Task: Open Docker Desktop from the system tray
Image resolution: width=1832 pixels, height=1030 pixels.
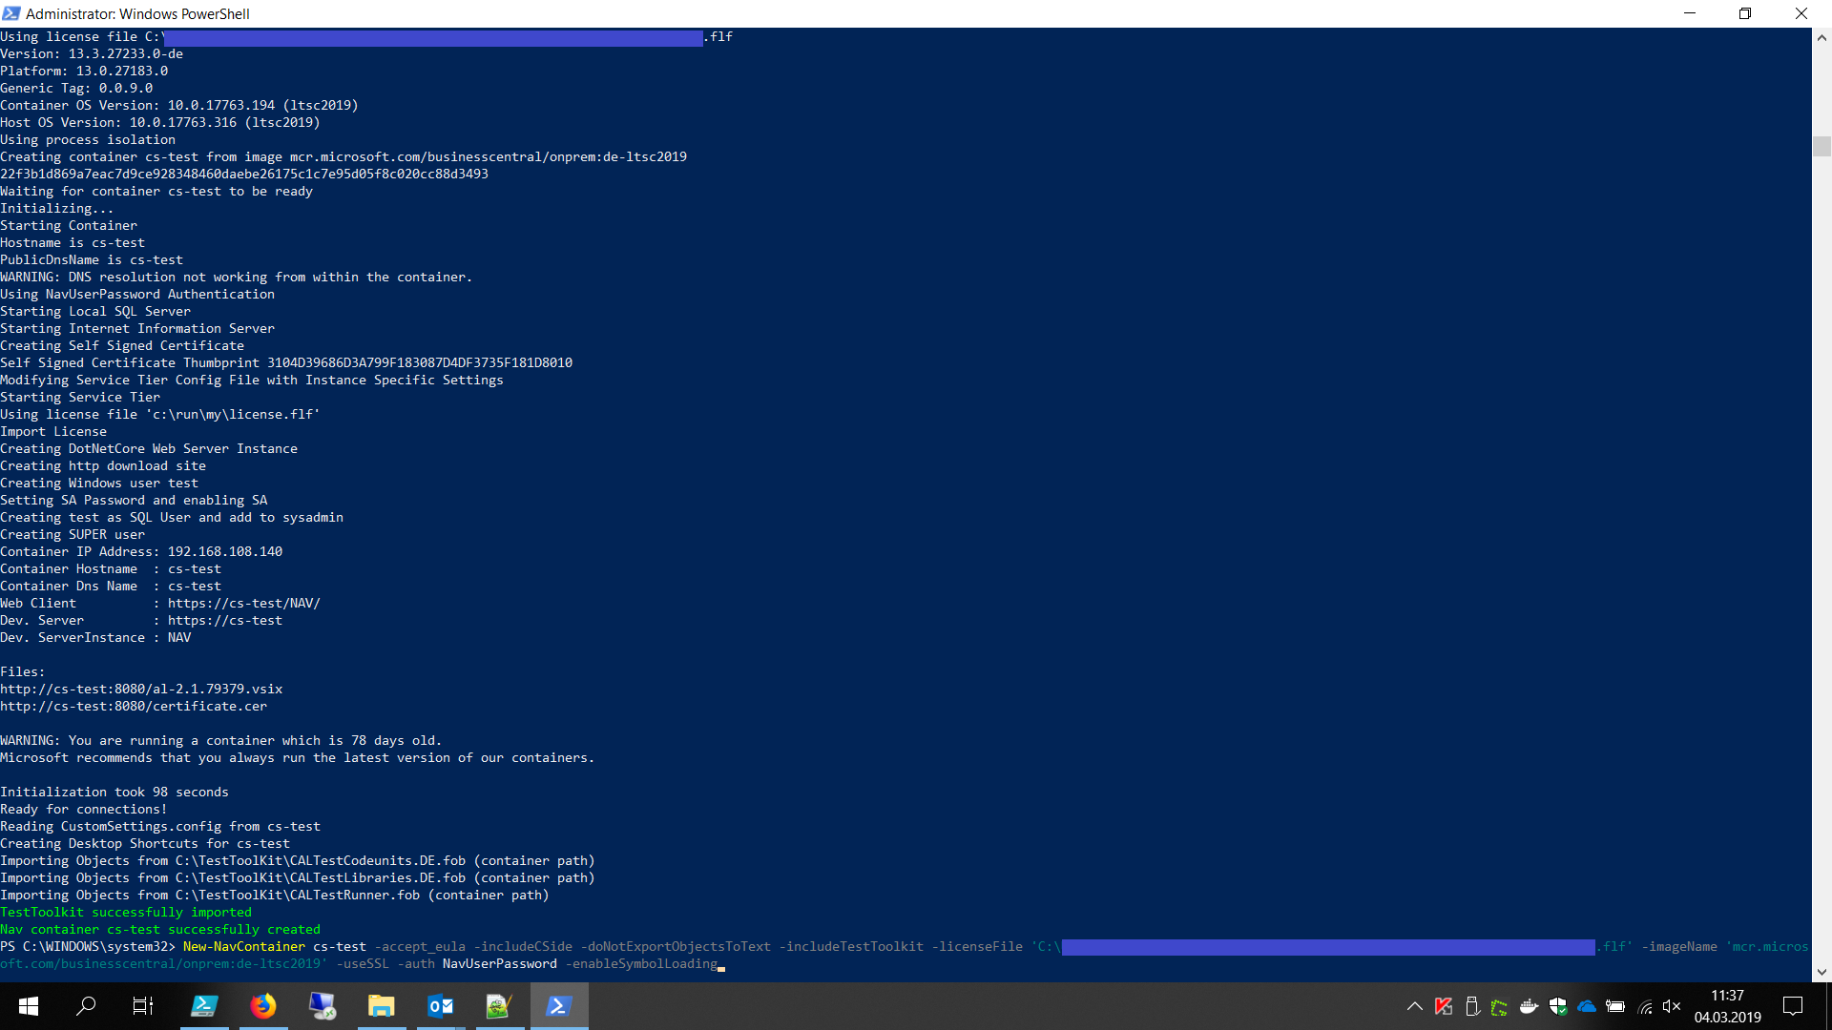Action: point(1530,1006)
